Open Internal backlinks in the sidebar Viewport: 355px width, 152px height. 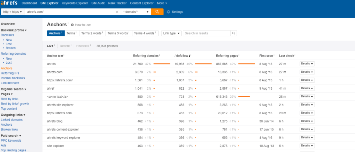point(13,78)
